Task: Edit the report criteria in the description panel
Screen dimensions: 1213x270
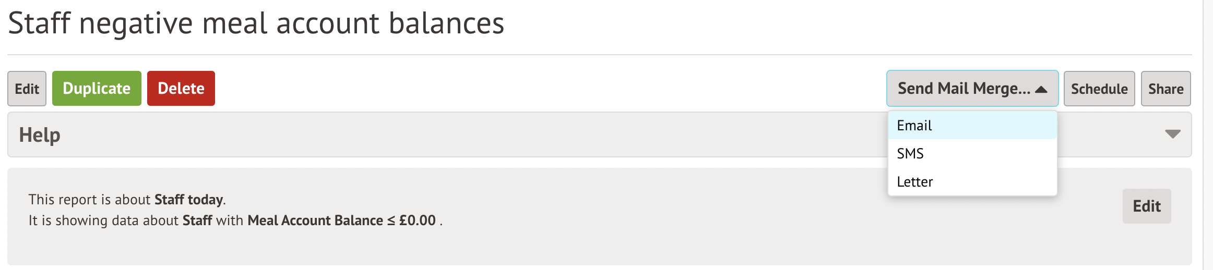Action: [x=1146, y=206]
